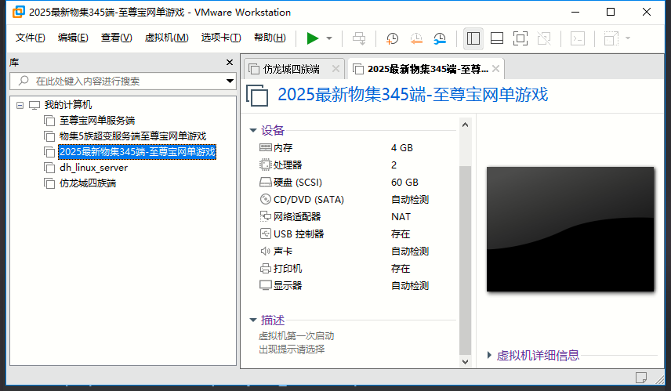The image size is (671, 391).
Task: Click the memory chip icon
Action: click(265, 147)
